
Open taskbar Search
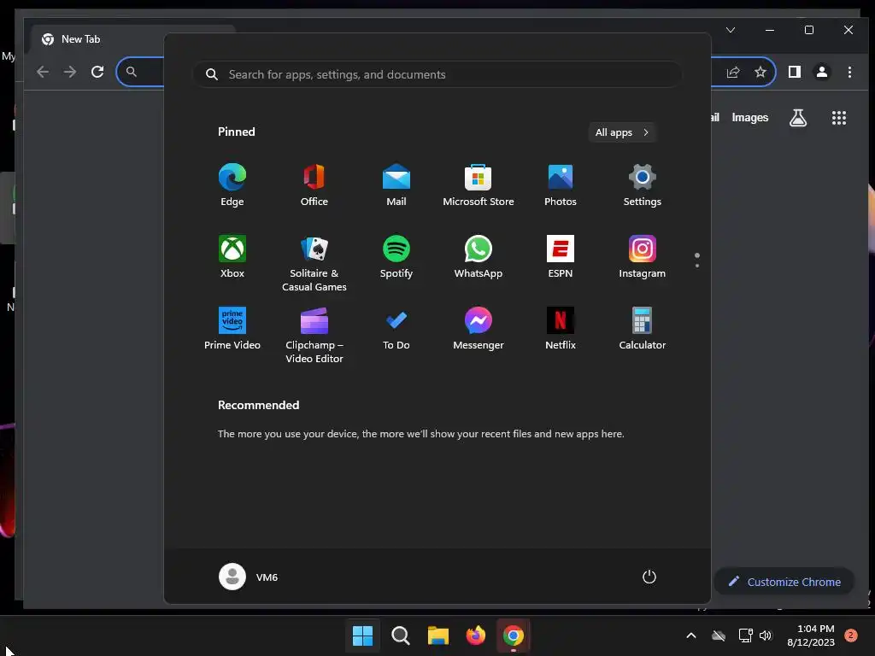pyautogui.click(x=401, y=635)
